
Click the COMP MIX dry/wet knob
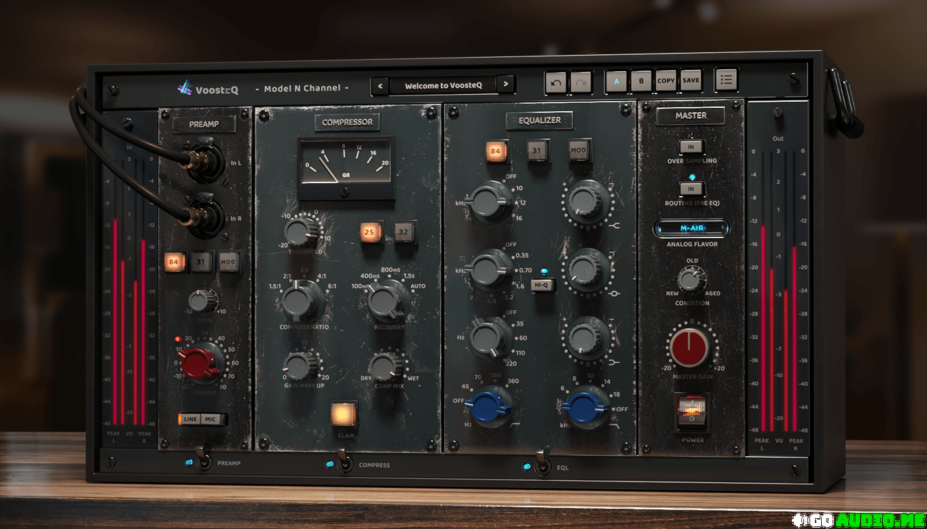(386, 366)
